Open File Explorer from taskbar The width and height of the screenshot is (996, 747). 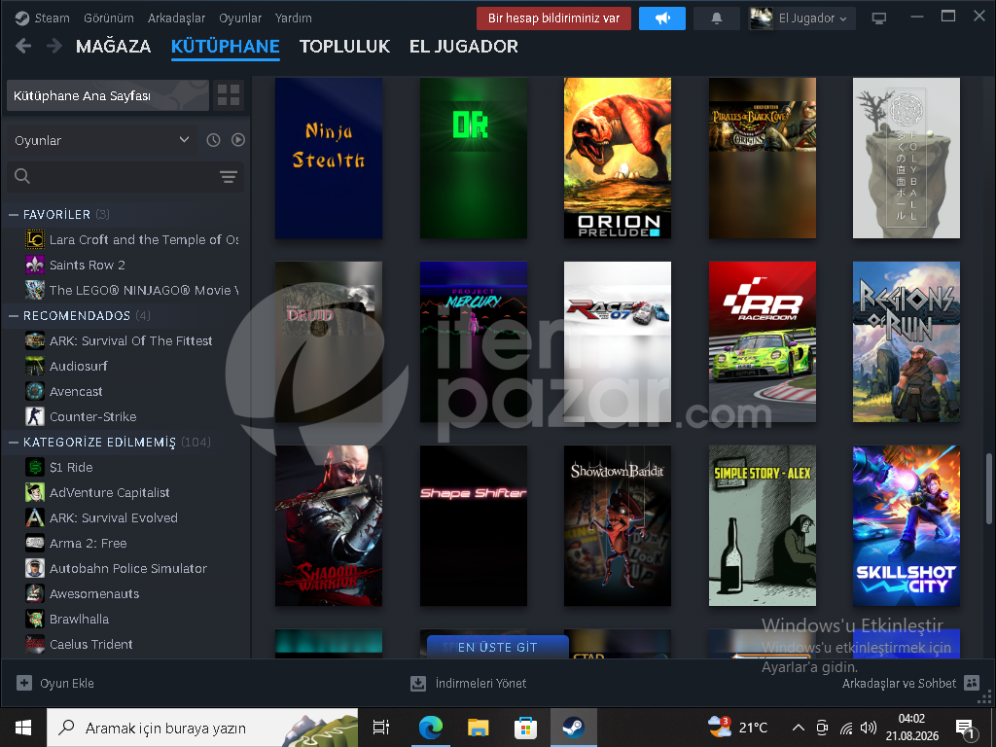[x=479, y=728]
